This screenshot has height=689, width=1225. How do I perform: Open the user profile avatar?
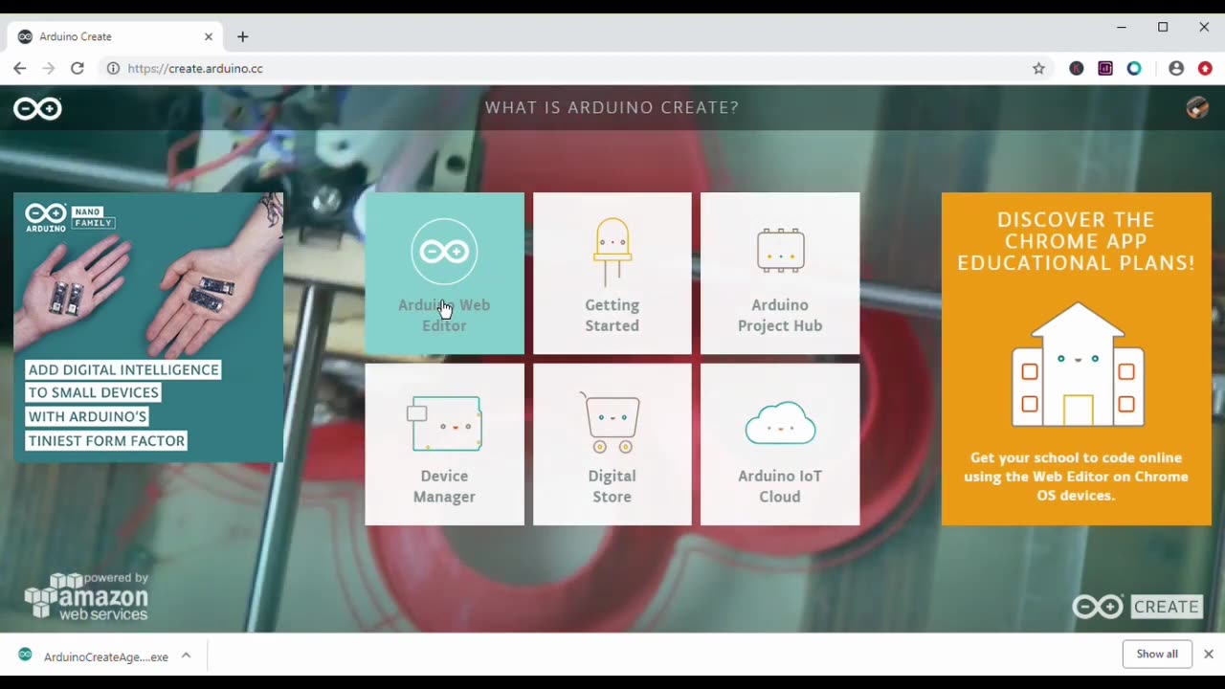(1197, 107)
